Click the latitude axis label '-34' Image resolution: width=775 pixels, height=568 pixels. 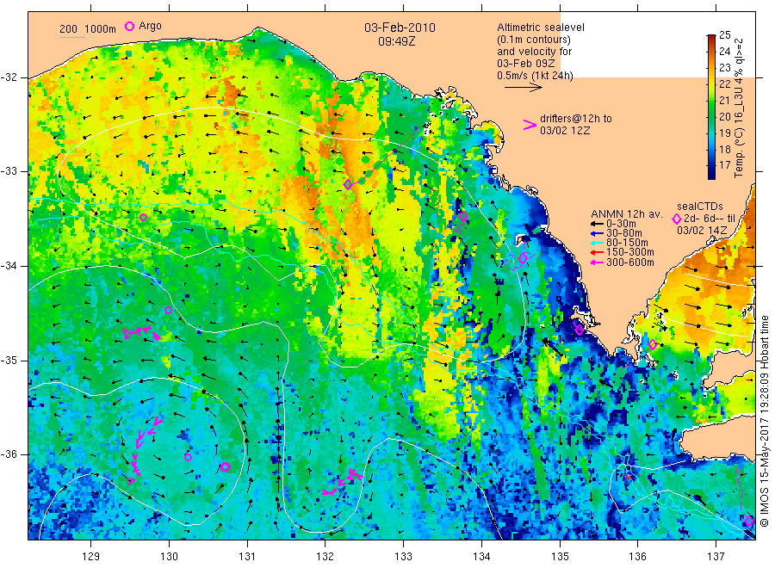[9, 266]
